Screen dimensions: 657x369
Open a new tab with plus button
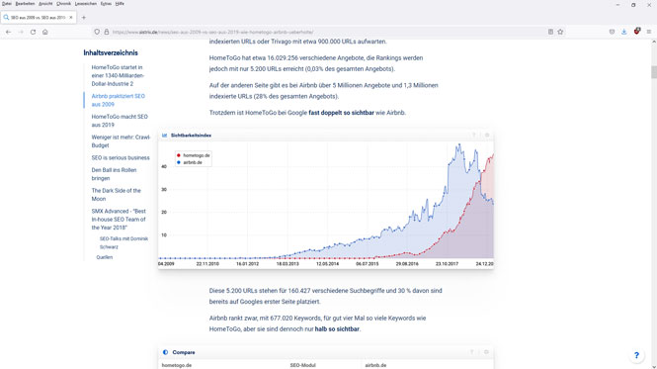(84, 18)
